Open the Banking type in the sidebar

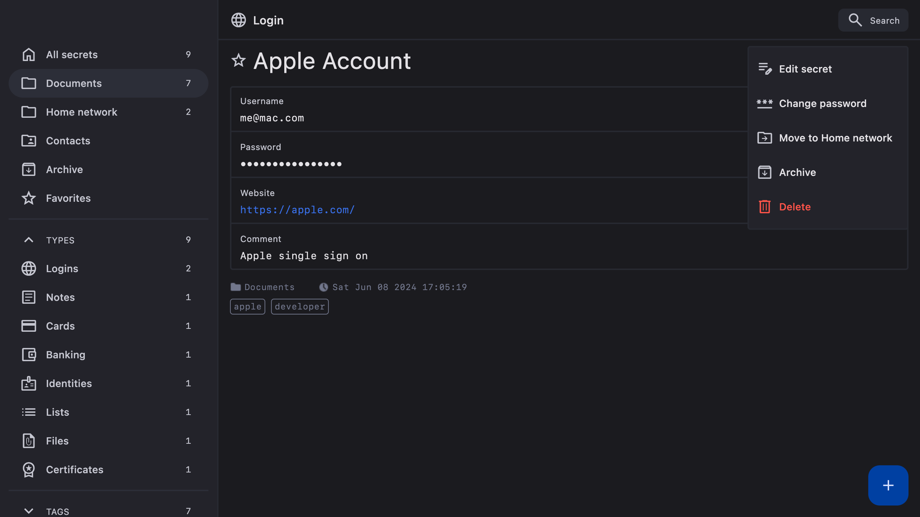click(65, 355)
